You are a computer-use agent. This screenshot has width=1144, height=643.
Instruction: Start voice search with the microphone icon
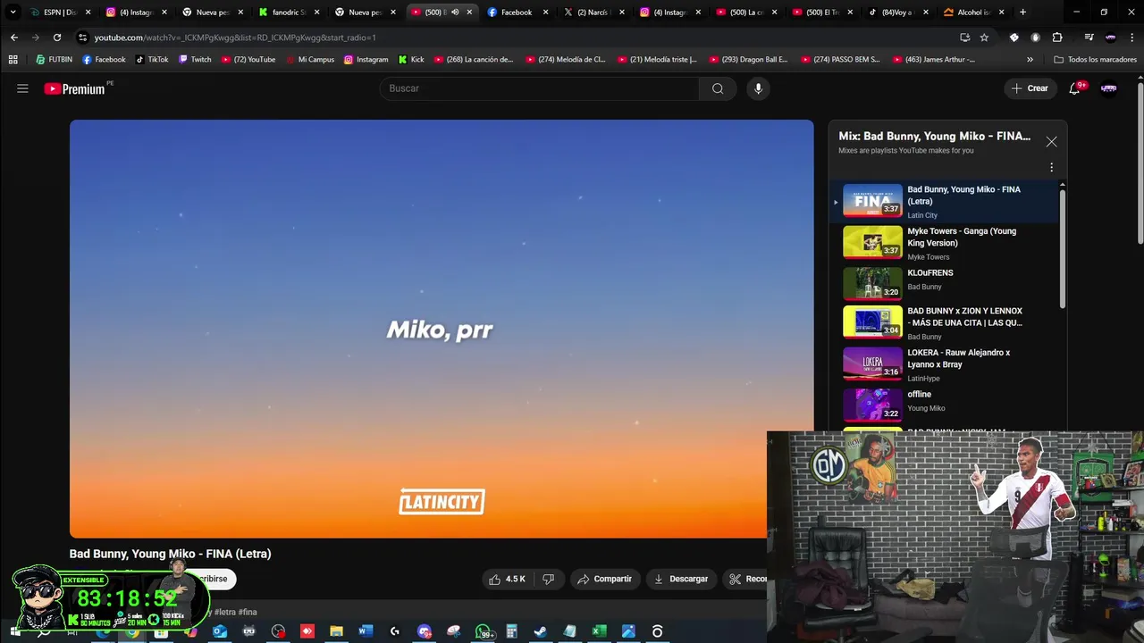(x=758, y=88)
